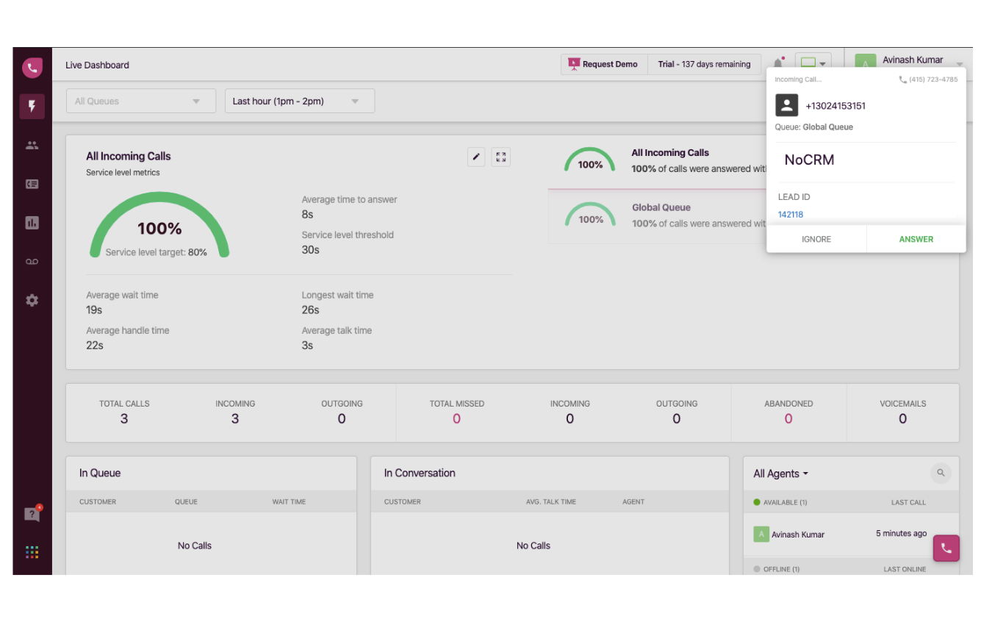This screenshot has width=992, height=625.
Task: Expand All Incoming Calls widget to fullscreen
Action: pyautogui.click(x=500, y=157)
